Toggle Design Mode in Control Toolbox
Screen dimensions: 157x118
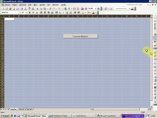[x=155, y=52]
